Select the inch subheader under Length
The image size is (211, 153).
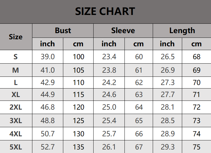click(x=167, y=44)
